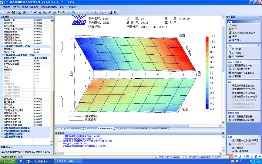The image size is (262, 164).
Task: Click the grayed BC toolbar button
Action: click(87, 12)
